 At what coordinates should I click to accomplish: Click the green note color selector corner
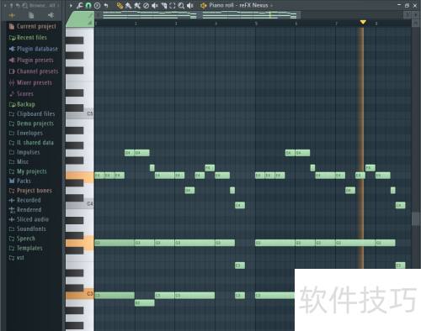pos(80,18)
